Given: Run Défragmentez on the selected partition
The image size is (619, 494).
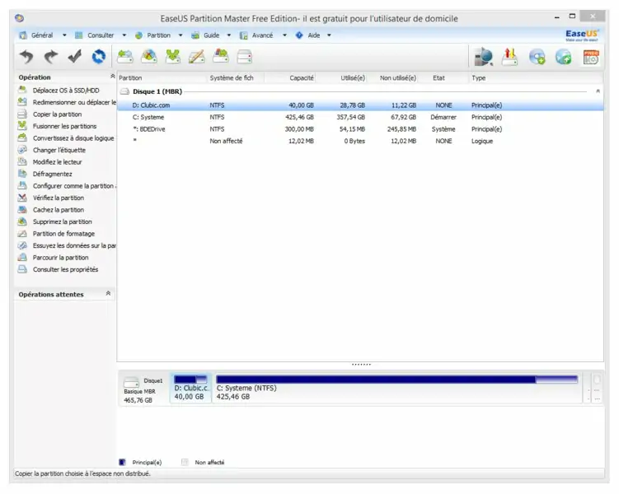Looking at the screenshot, I should coord(53,174).
